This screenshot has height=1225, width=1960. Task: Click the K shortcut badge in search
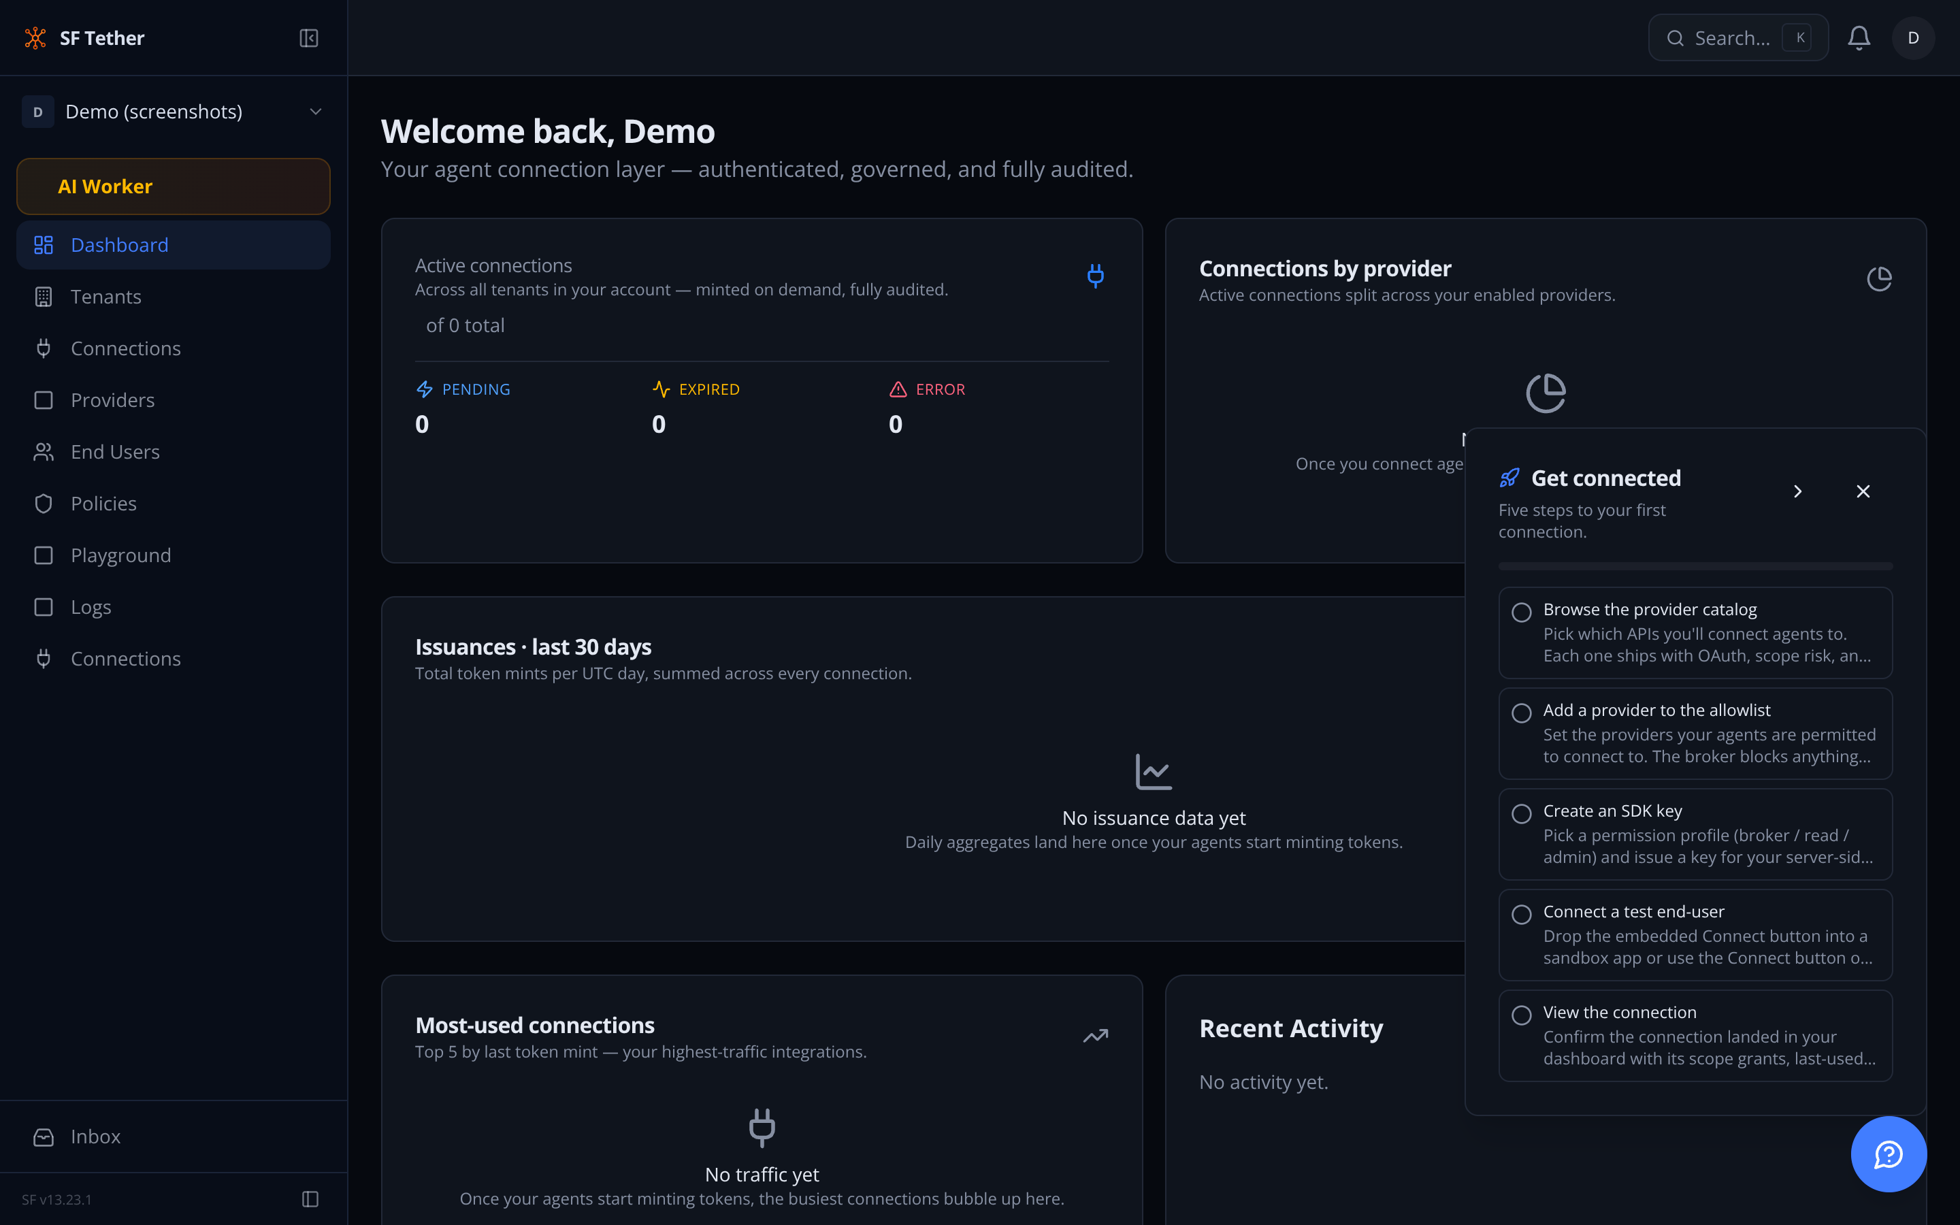tap(1797, 38)
